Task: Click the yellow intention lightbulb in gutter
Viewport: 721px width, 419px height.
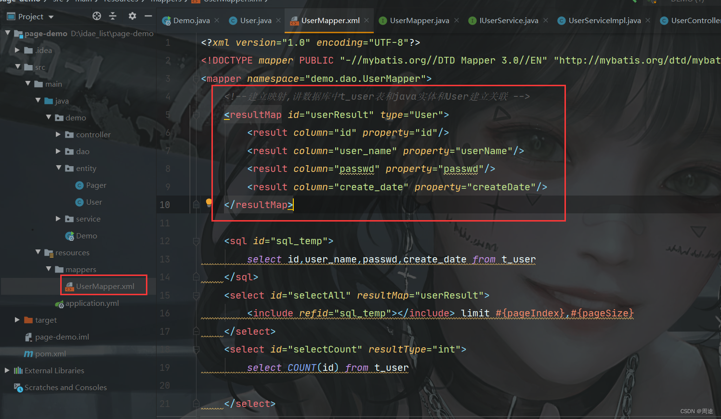Action: 208,203
